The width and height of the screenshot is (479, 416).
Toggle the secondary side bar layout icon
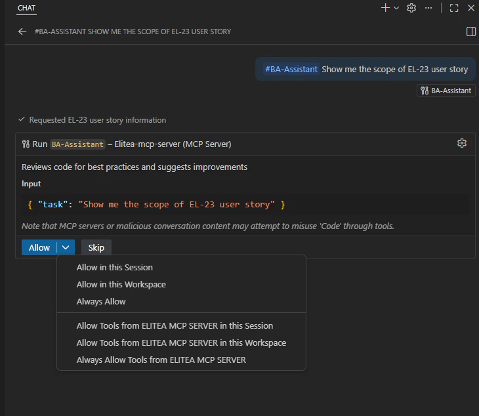click(470, 31)
